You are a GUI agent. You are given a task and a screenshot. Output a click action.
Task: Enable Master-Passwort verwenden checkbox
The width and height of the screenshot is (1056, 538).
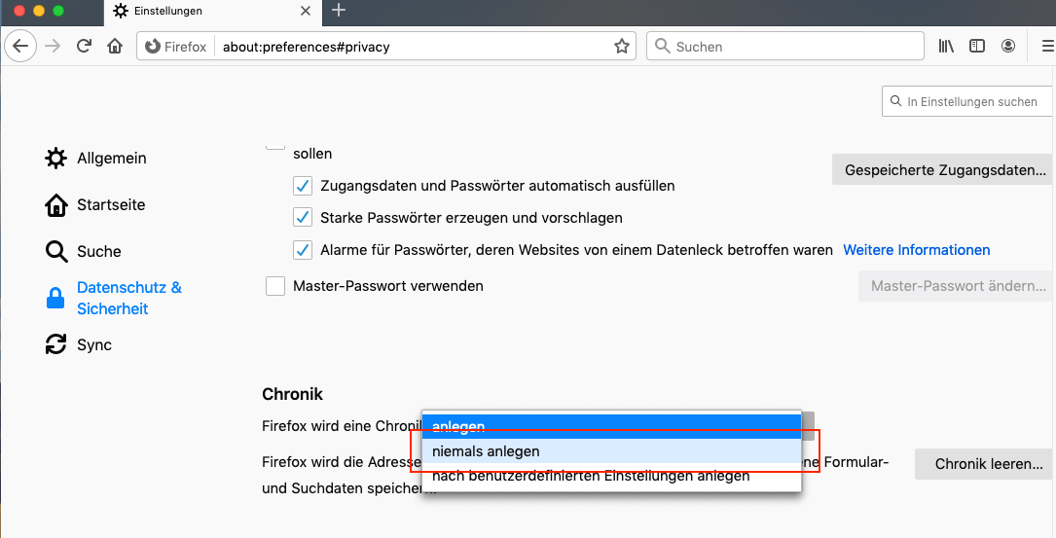point(275,286)
